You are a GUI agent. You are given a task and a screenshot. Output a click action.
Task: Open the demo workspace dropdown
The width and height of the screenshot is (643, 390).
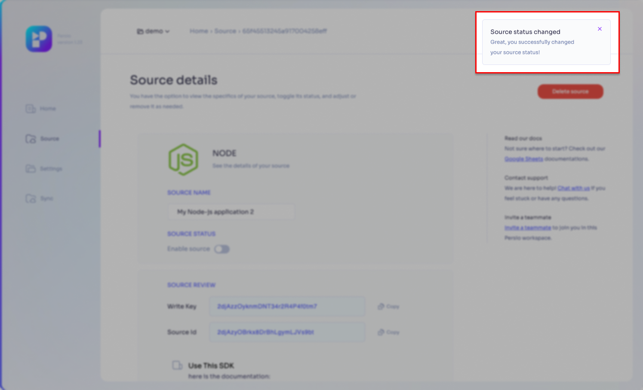click(154, 31)
